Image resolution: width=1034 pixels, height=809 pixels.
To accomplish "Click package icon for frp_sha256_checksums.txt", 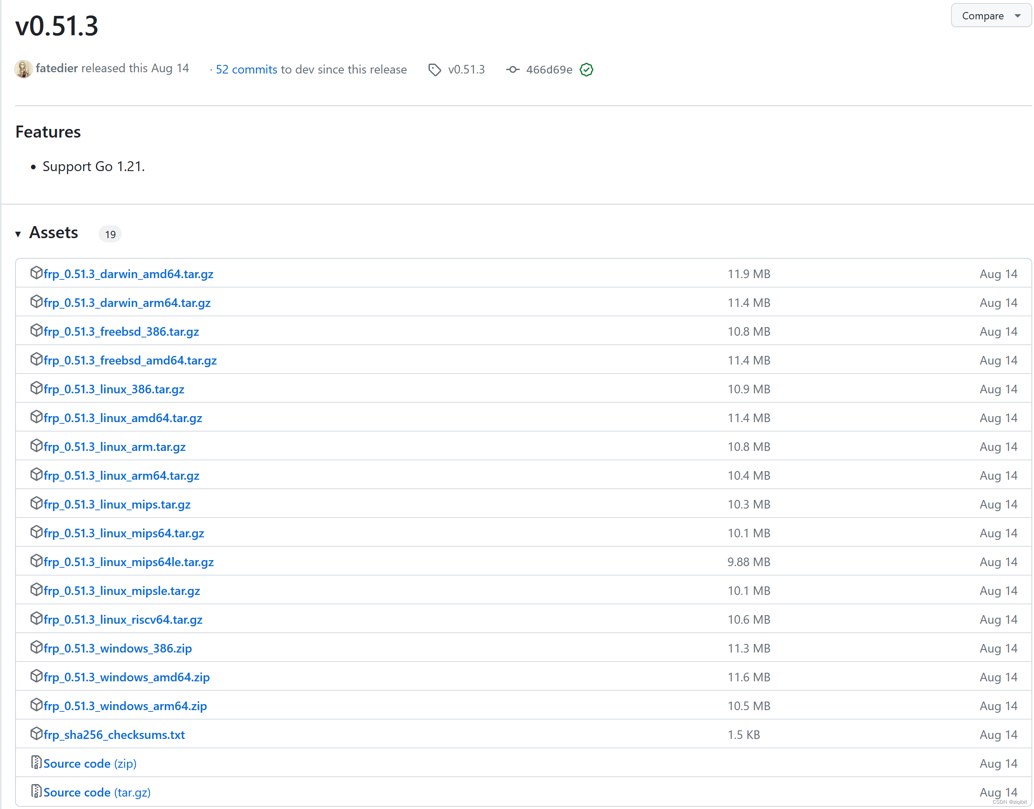I will click(36, 734).
